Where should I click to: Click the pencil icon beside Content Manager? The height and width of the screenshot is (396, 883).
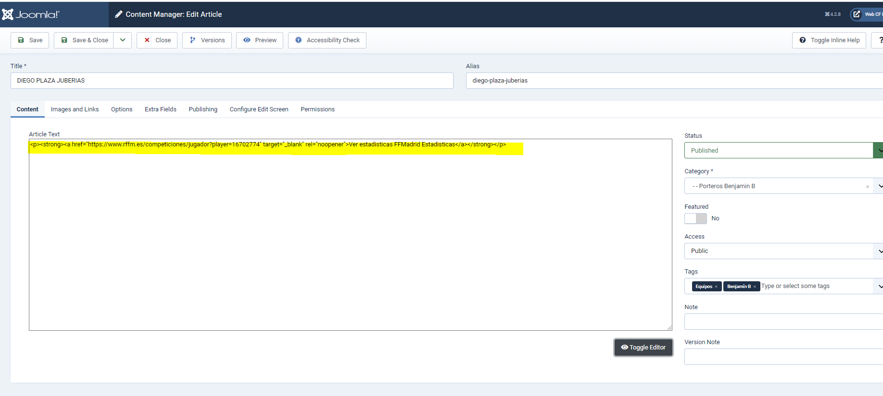pyautogui.click(x=119, y=14)
